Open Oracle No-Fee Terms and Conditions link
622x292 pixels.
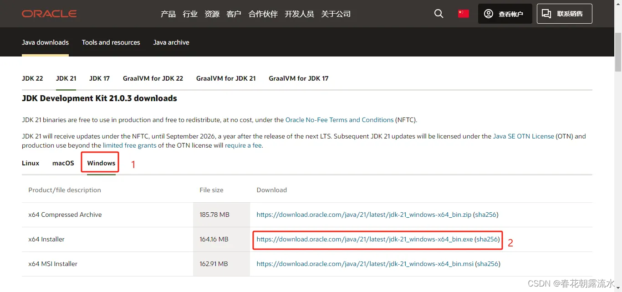click(x=339, y=120)
